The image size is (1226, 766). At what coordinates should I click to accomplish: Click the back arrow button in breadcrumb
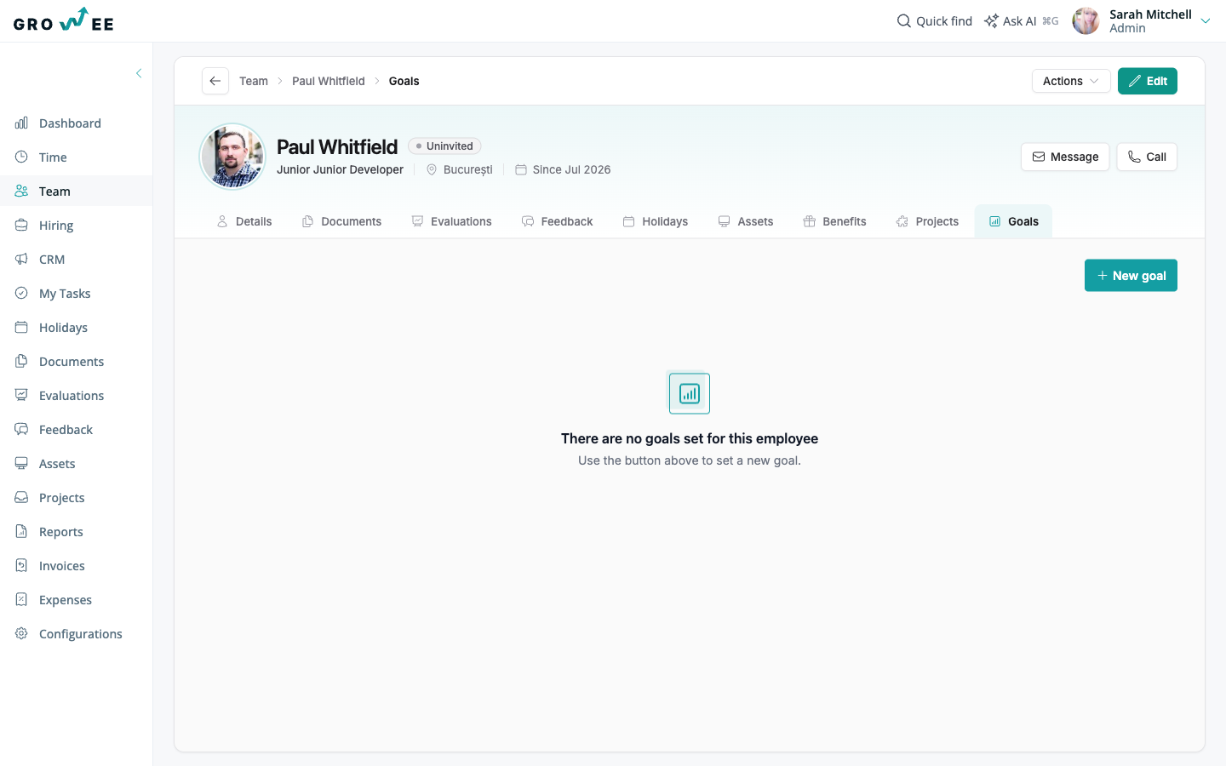coord(215,81)
